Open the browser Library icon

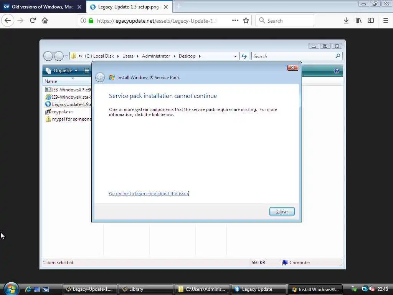[x=358, y=21]
